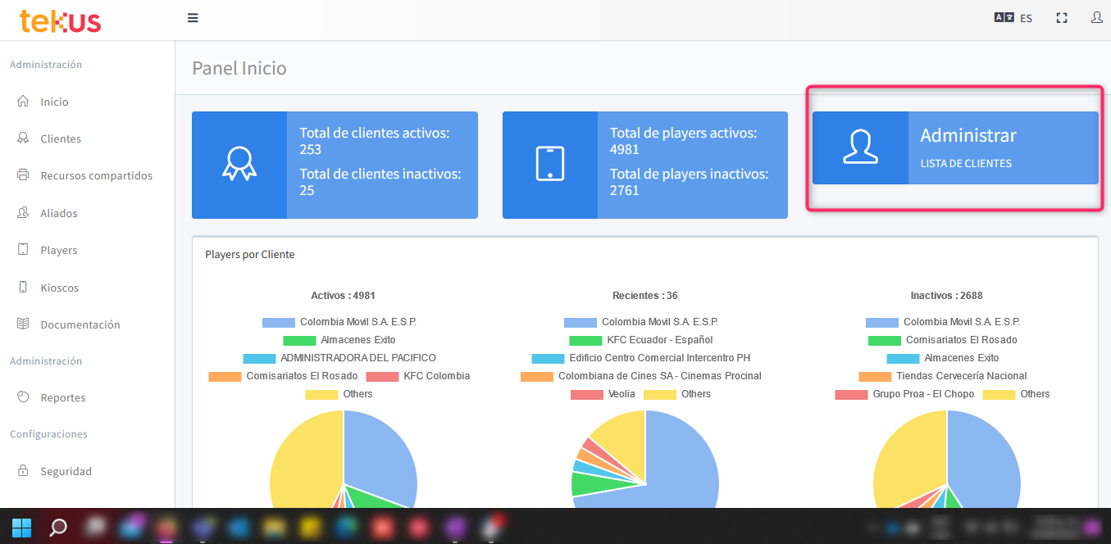This screenshot has height=544, width=1111.
Task: Open the Aliados section
Action: 59,213
